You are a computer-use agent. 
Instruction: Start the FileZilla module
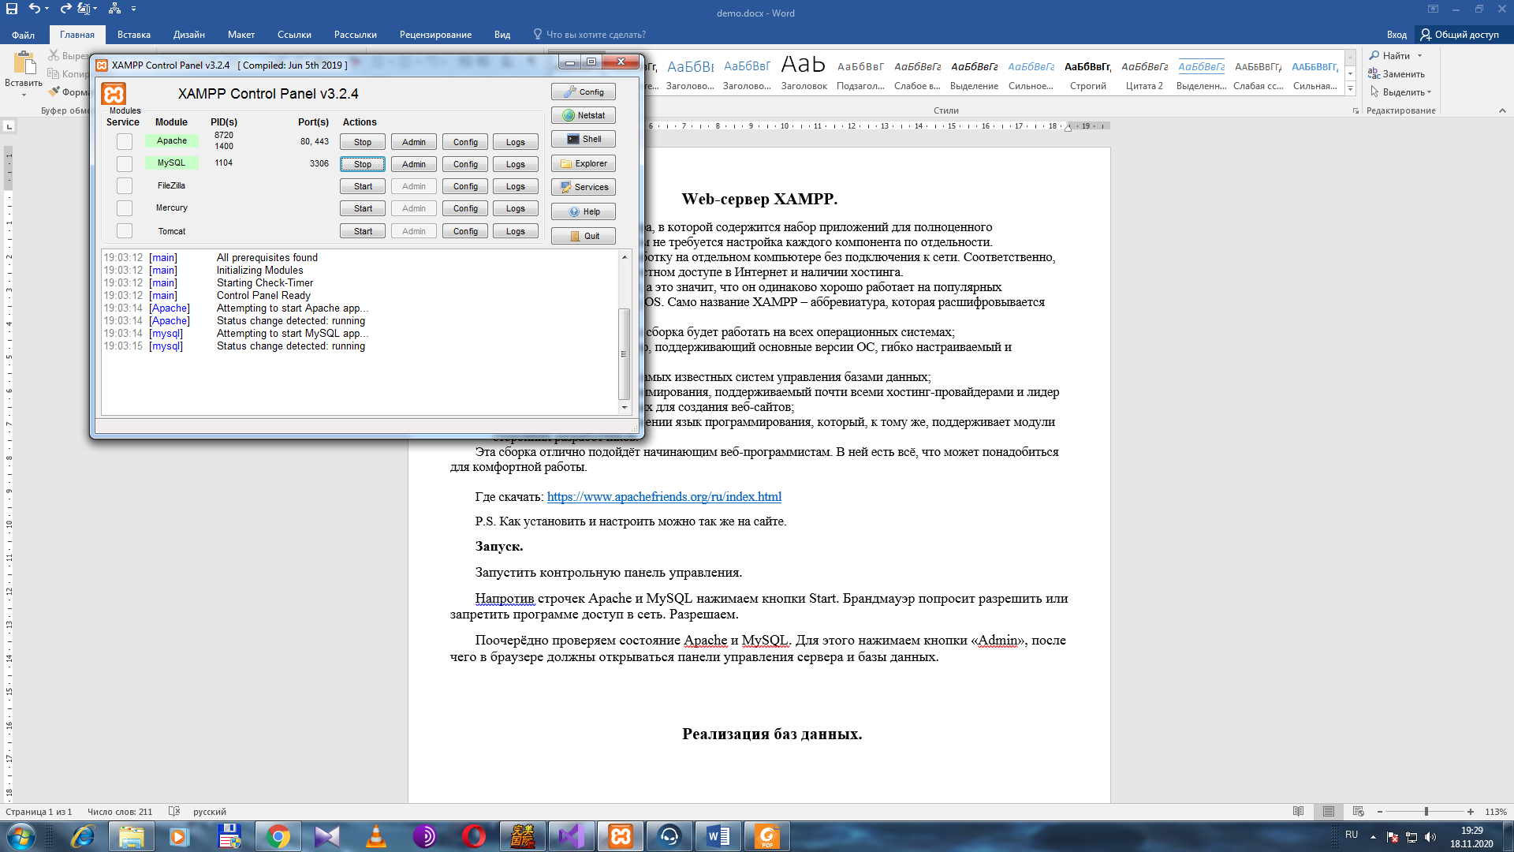[x=363, y=186]
